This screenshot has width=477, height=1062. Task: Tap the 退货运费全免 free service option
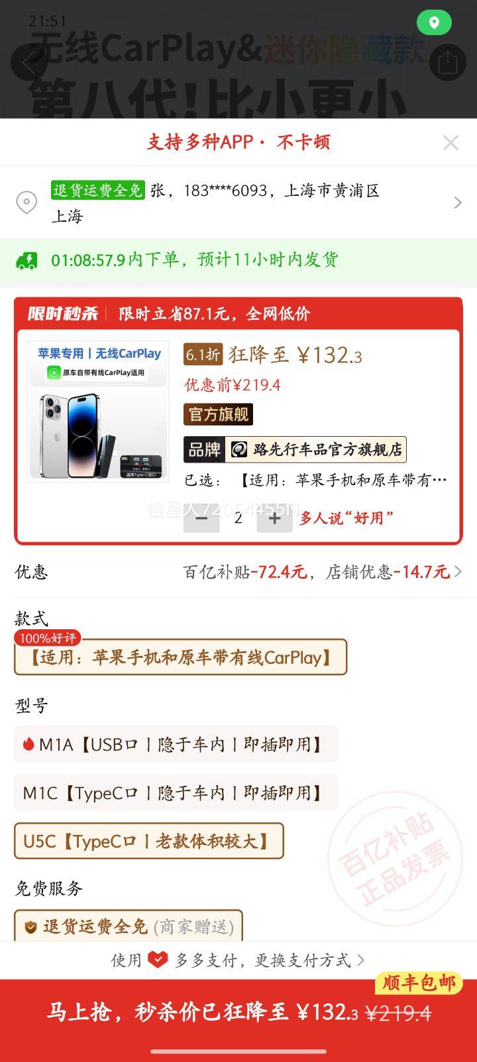pyautogui.click(x=129, y=926)
